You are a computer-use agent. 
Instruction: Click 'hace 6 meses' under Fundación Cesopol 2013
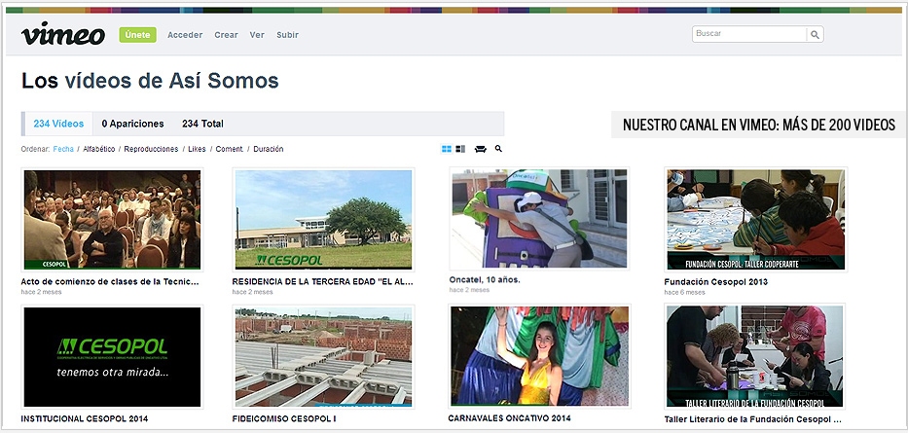tap(684, 292)
